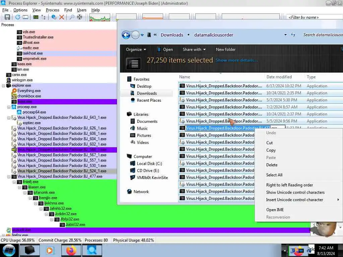Viewport: 343px width, 257px height.
Task: Click the CPU usage history graph
Action: pos(100,17)
